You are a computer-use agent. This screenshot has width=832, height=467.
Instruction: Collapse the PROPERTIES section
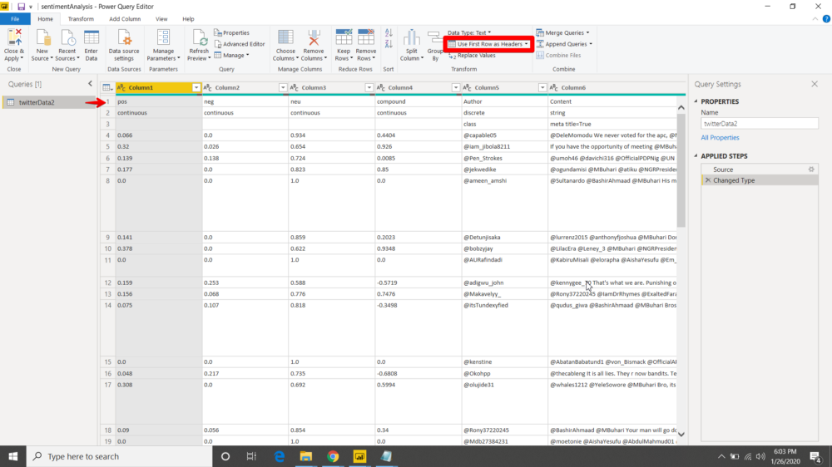point(696,101)
